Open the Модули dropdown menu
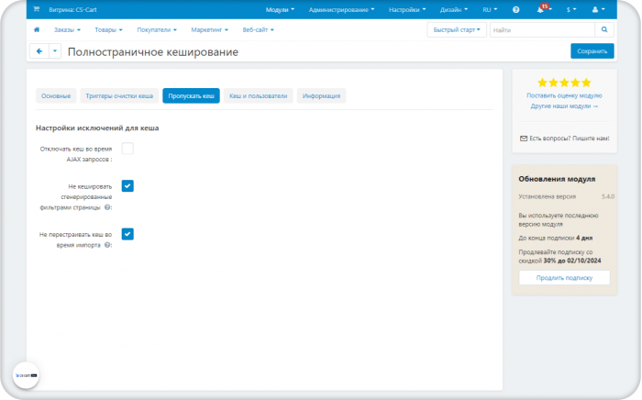642x400 pixels. coord(280,9)
